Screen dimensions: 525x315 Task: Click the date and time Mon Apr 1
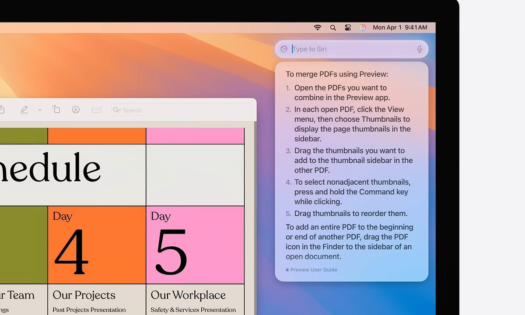coord(400,28)
